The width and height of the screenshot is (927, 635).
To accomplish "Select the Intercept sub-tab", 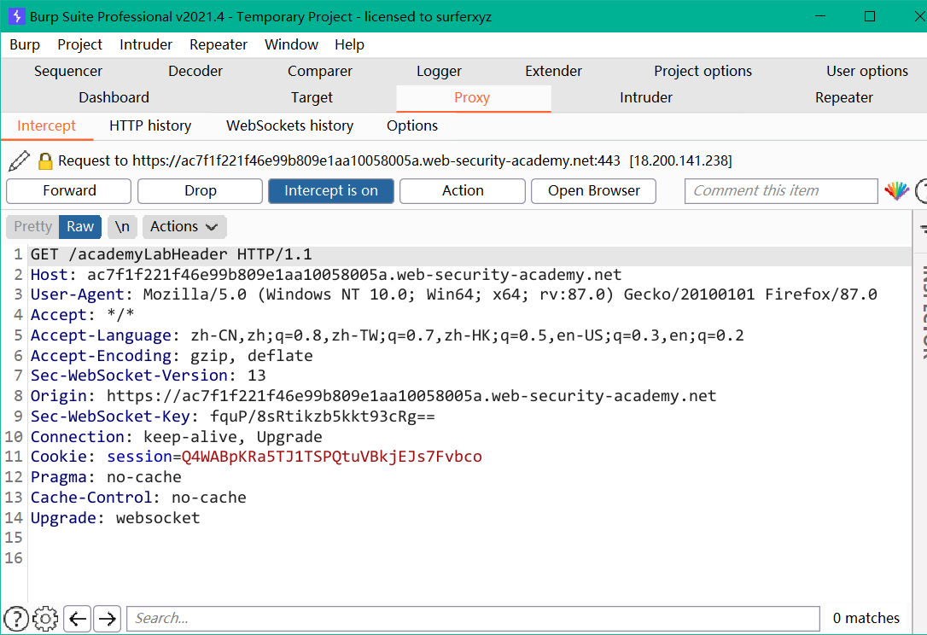I will coord(47,126).
